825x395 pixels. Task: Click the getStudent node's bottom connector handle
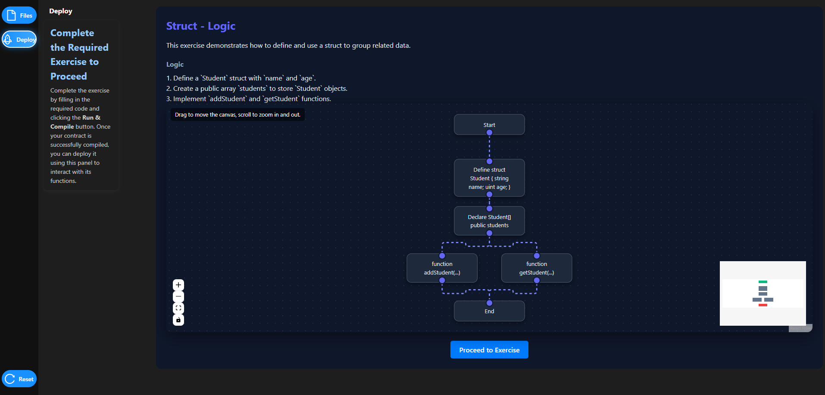(x=537, y=280)
